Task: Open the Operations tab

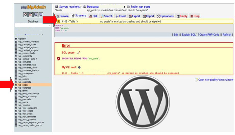Action: 165,16
